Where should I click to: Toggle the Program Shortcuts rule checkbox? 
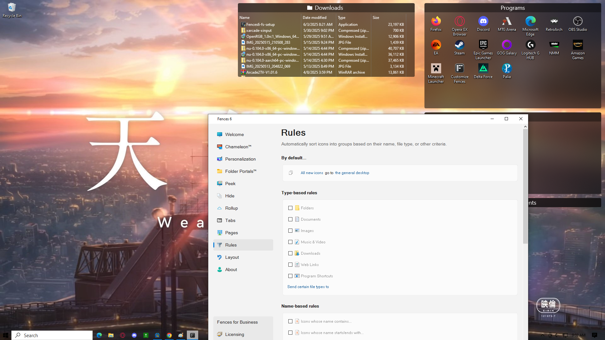(290, 276)
